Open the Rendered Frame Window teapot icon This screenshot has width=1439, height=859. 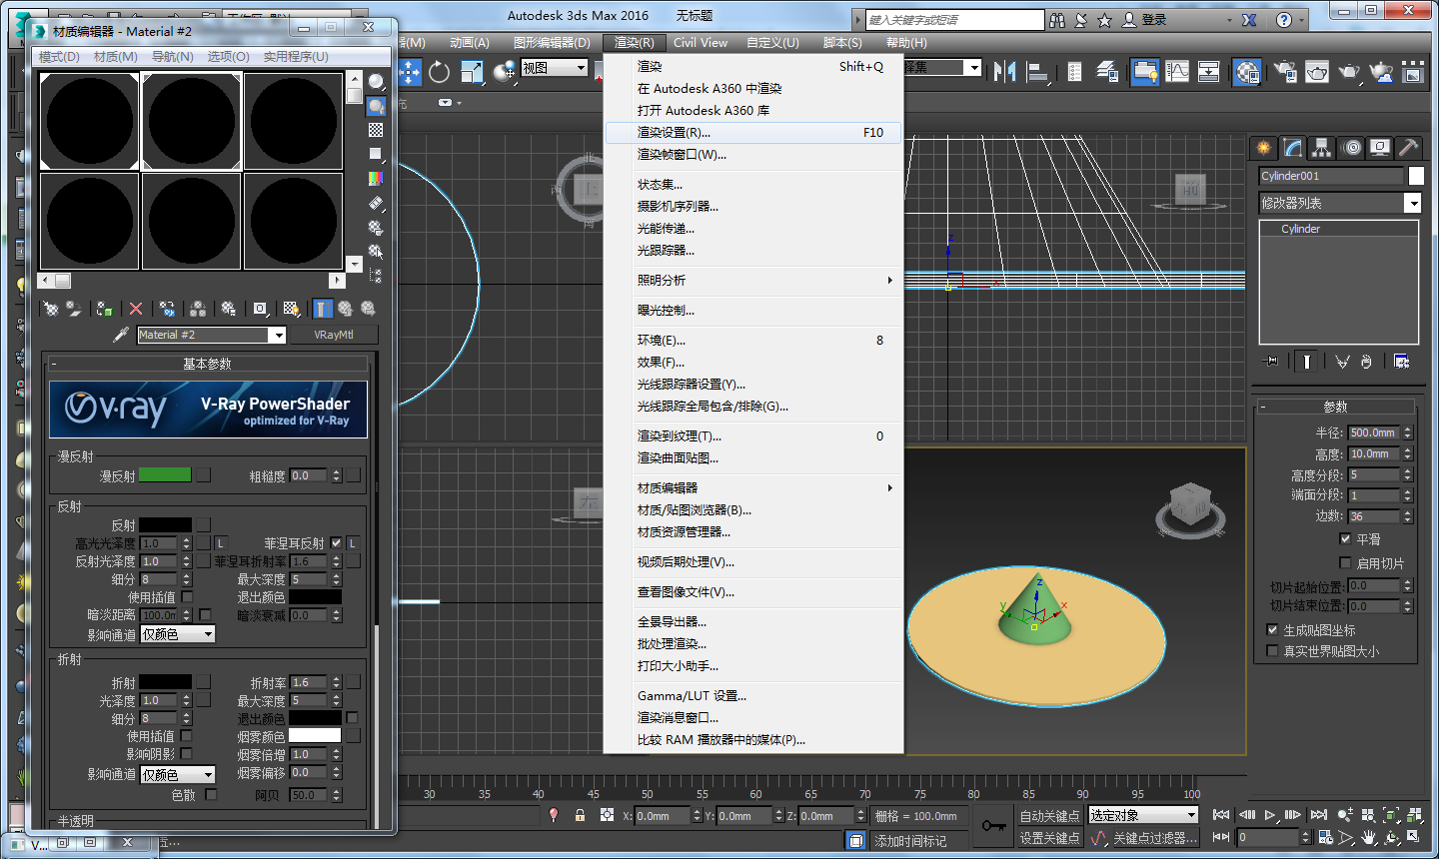(1317, 71)
